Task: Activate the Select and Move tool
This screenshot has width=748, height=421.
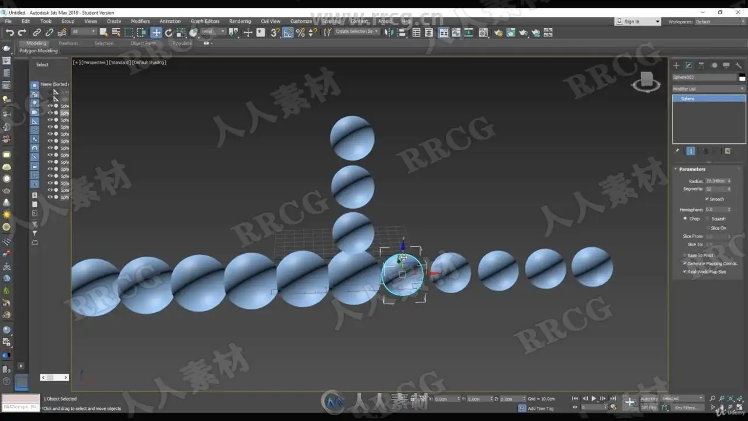Action: click(156, 33)
